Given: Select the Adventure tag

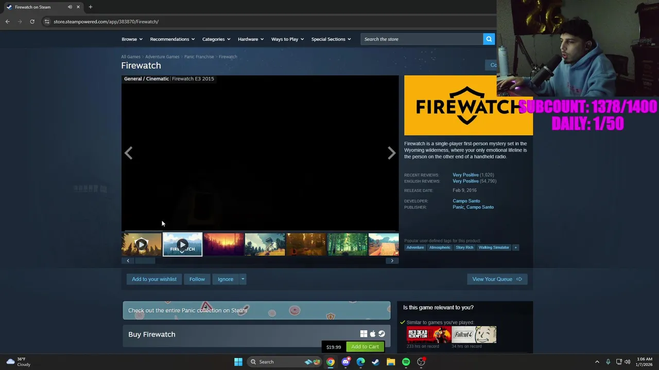Looking at the screenshot, I should 415,248.
